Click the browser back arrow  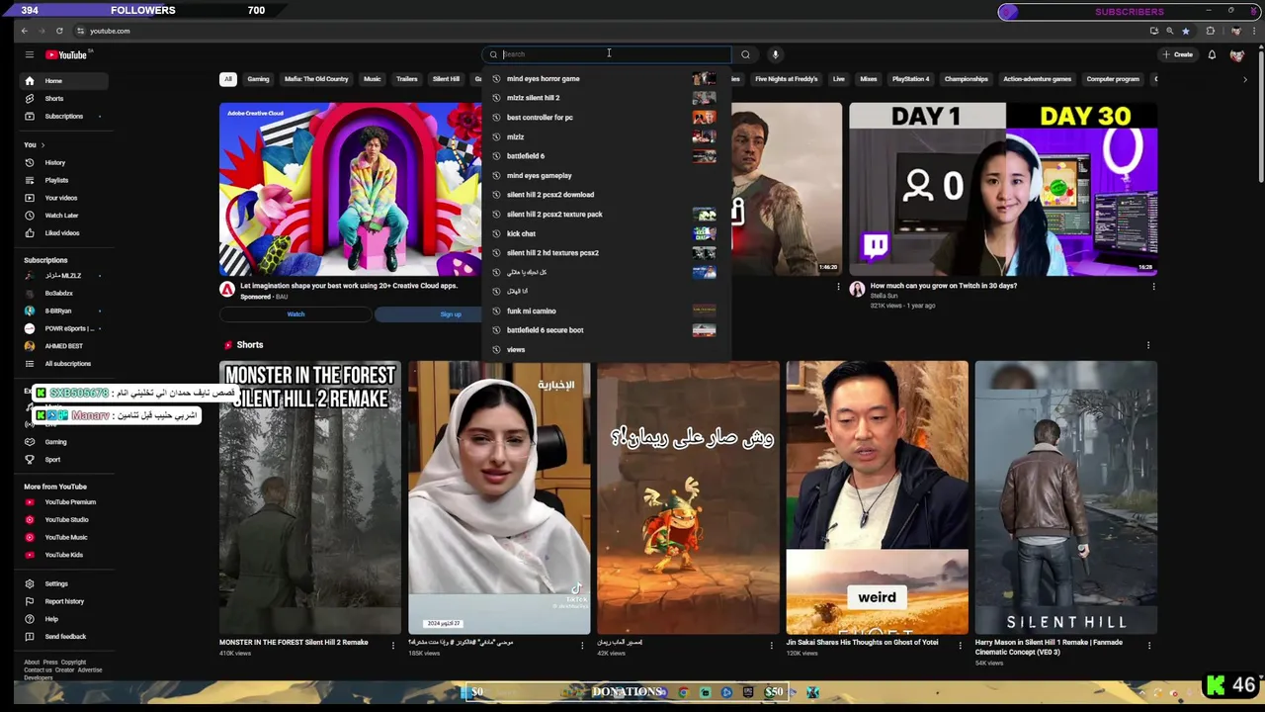[x=24, y=31]
